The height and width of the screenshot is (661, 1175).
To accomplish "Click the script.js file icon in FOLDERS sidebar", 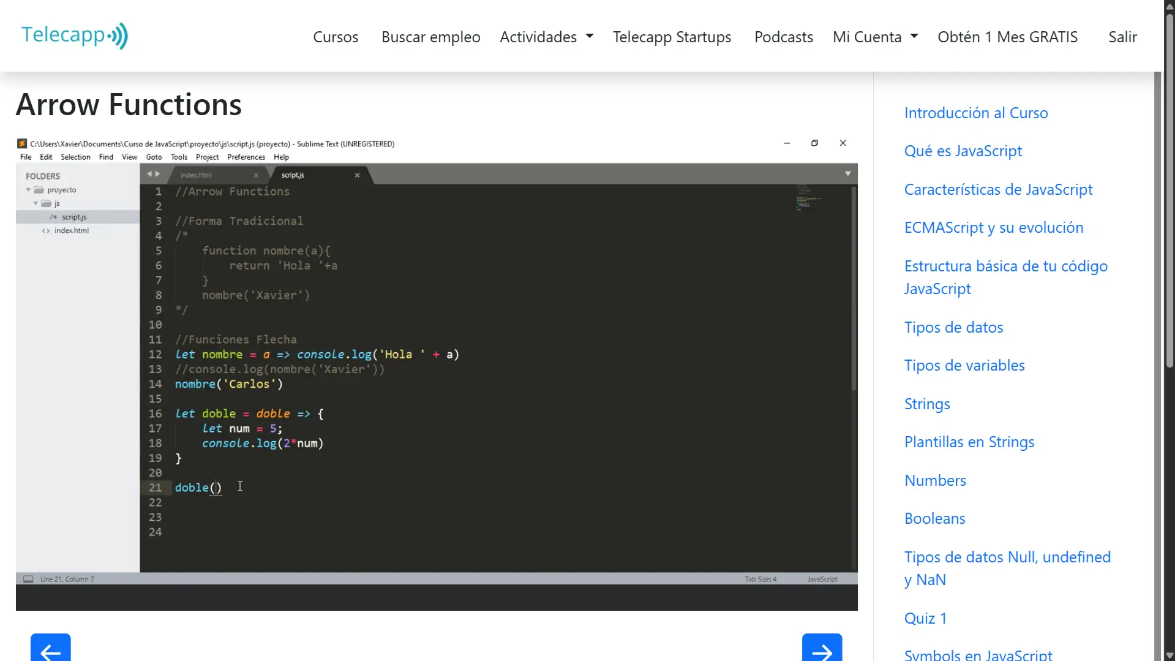I will coord(53,217).
